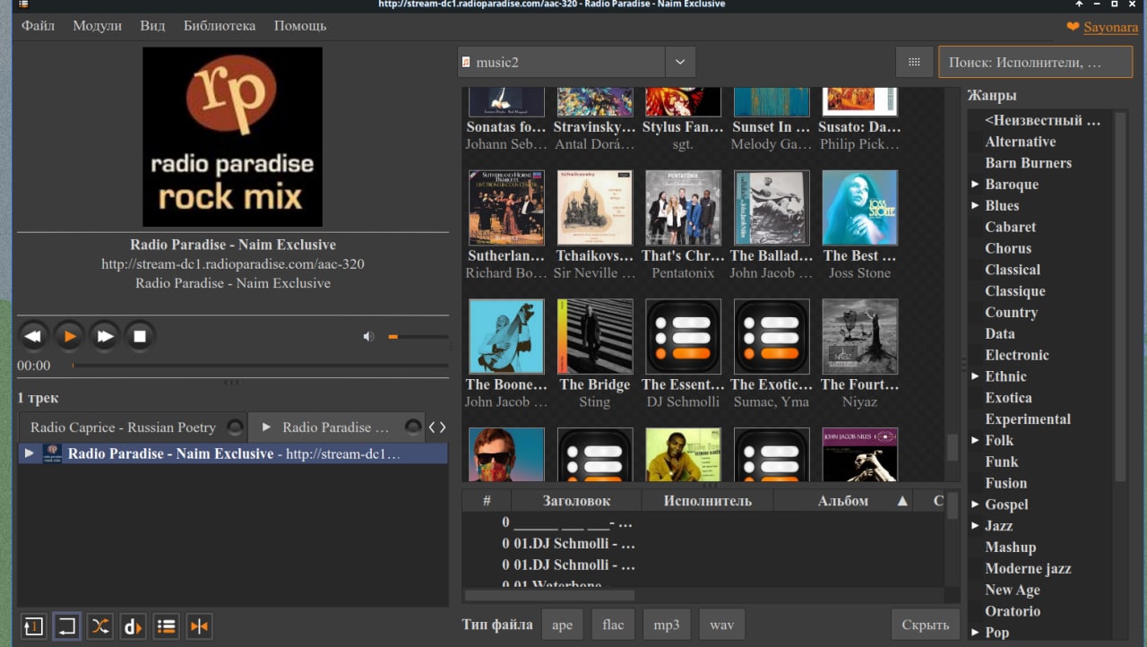This screenshot has height=647, width=1147.
Task: Expand the Jazz genre
Action: point(975,526)
